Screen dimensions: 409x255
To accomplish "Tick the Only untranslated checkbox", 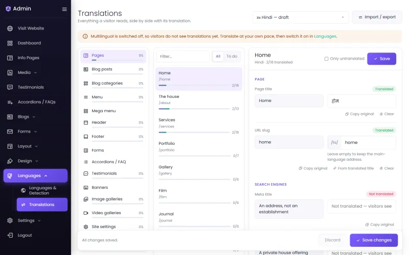I will tap(326, 59).
